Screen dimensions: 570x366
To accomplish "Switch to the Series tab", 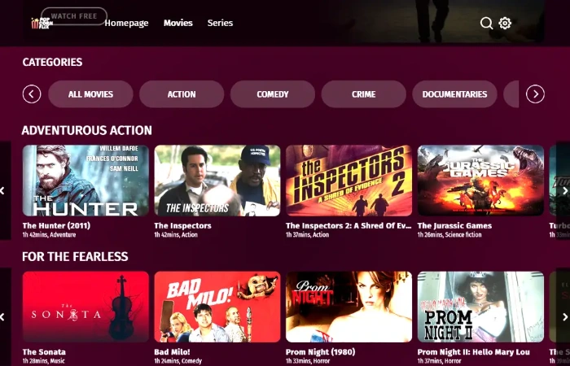I will tap(221, 23).
